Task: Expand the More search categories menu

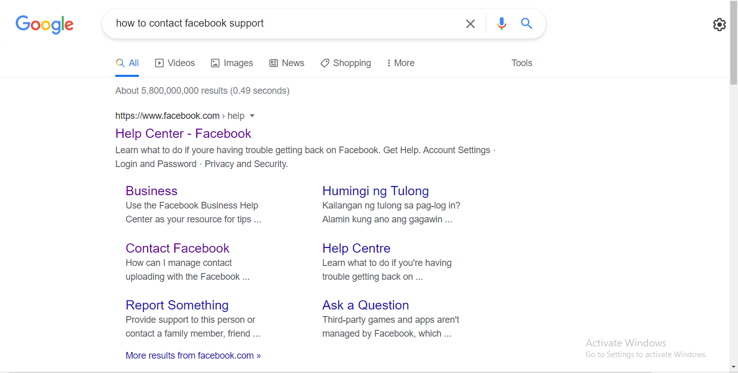Action: coord(401,63)
